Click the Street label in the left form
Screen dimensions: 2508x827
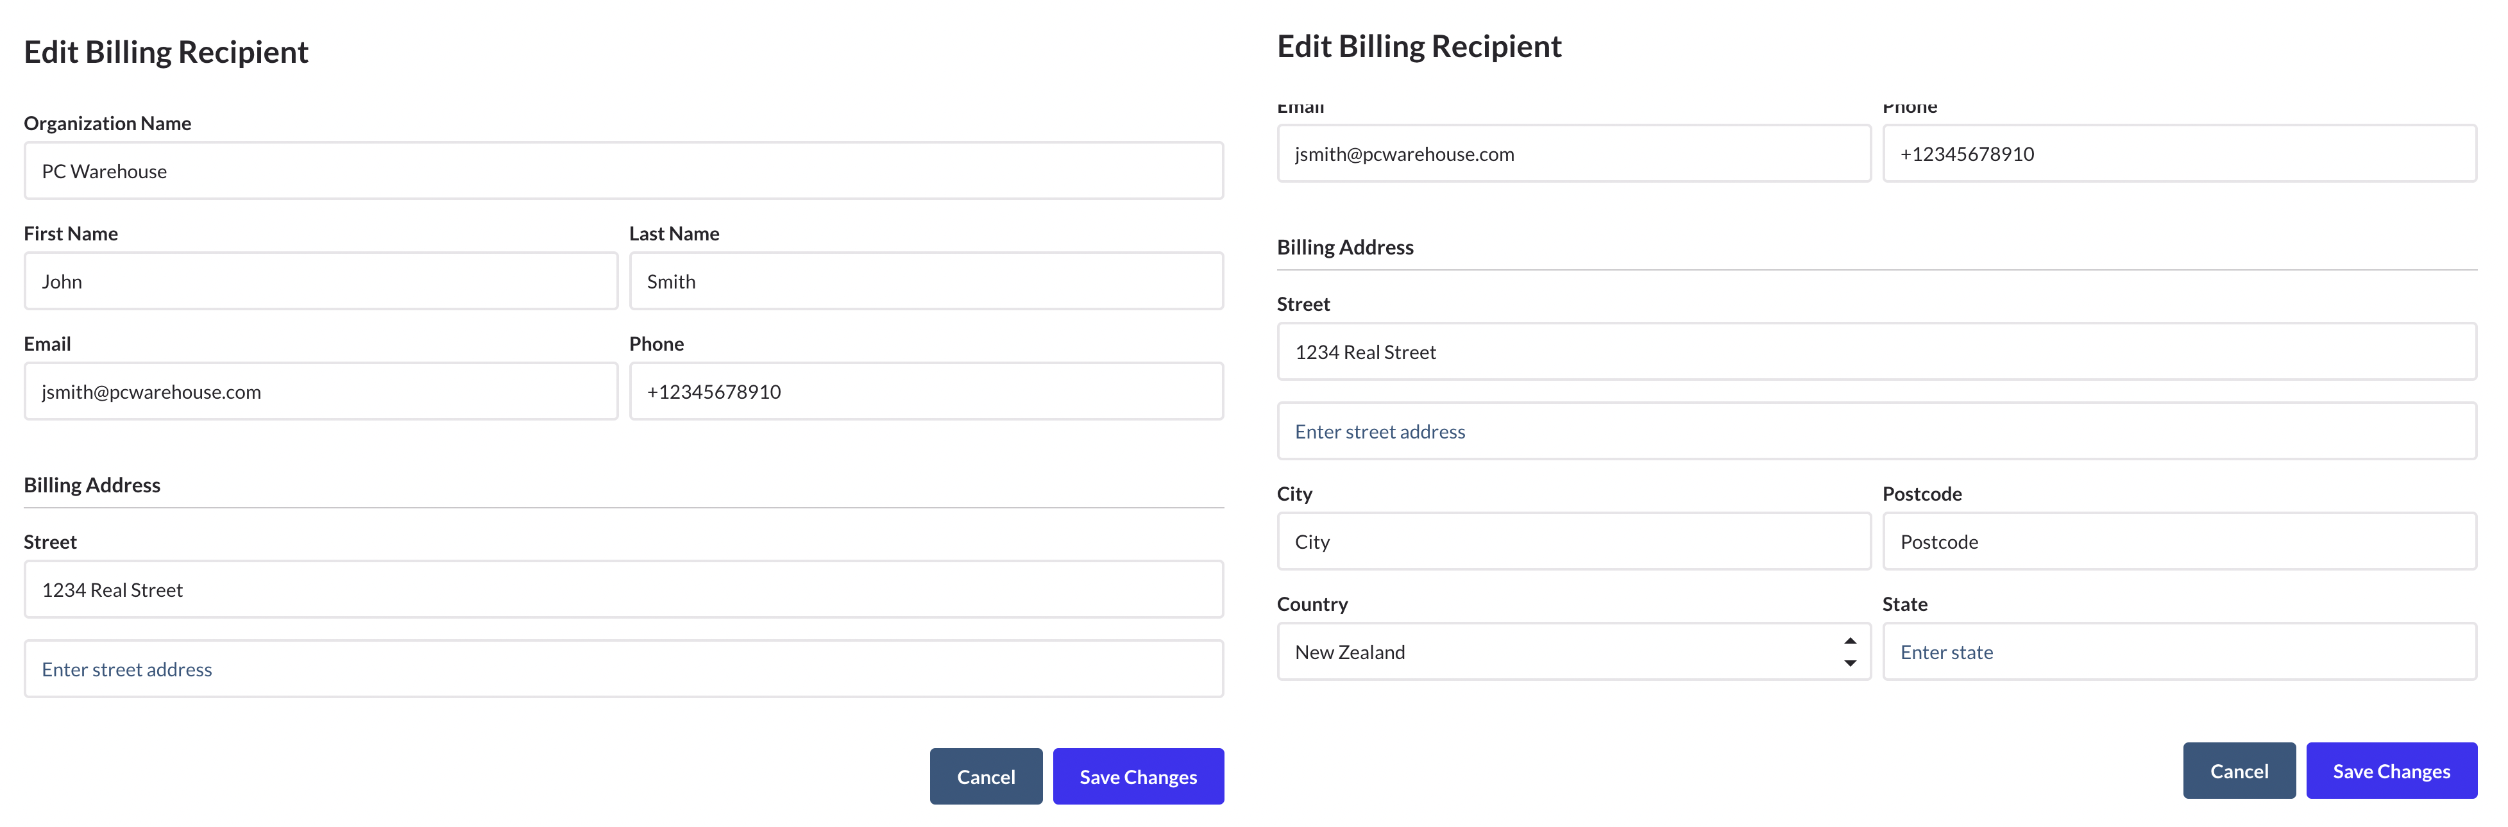pos(51,542)
